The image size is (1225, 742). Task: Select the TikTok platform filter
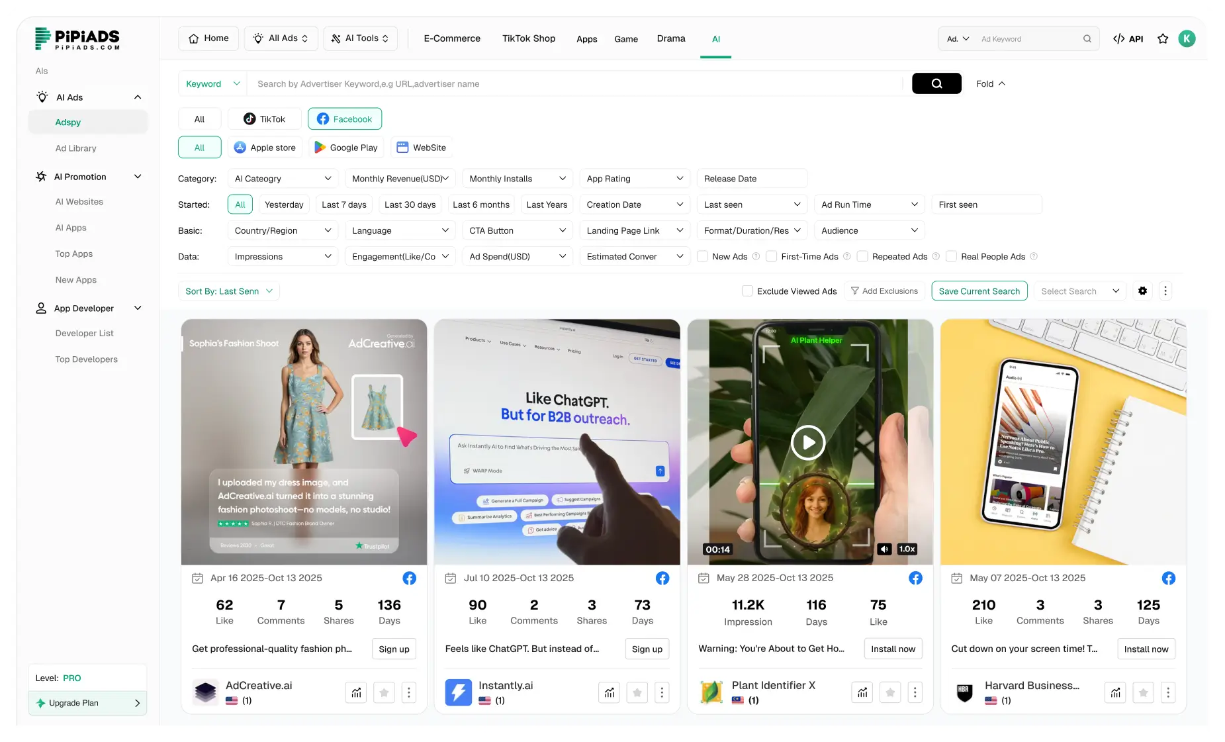265,119
